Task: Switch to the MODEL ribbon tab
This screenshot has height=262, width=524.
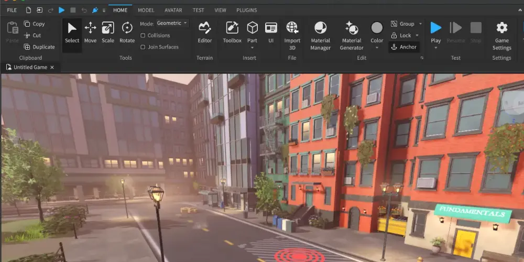Action: pos(146,10)
